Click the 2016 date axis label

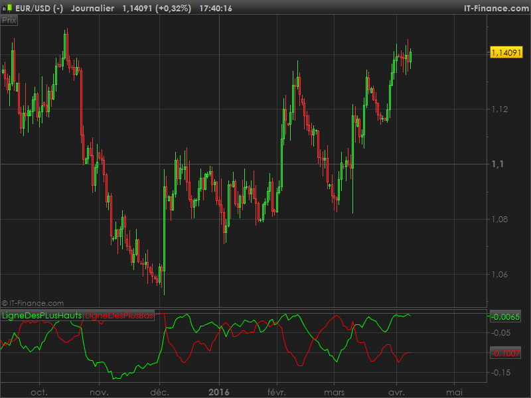click(219, 392)
